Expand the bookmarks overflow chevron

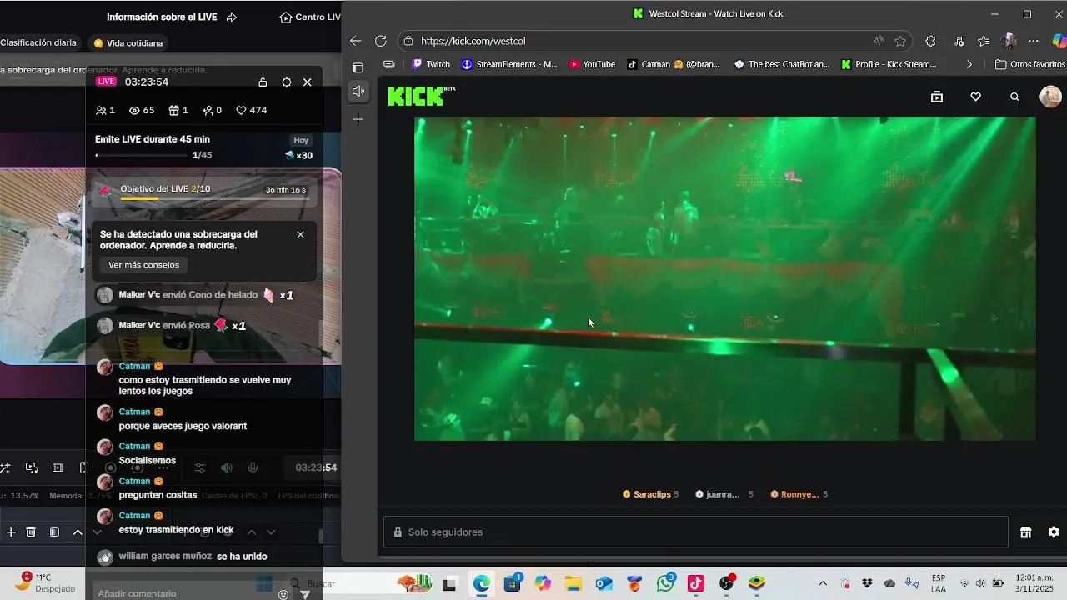[969, 64]
